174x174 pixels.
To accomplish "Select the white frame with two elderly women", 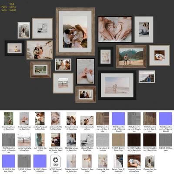I will point(63,64).
